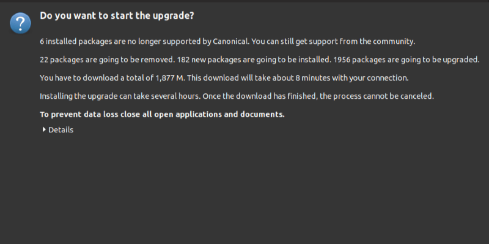Click the "Do you want to start the upgrade?" heading
The width and height of the screenshot is (489, 244).
[x=117, y=16]
